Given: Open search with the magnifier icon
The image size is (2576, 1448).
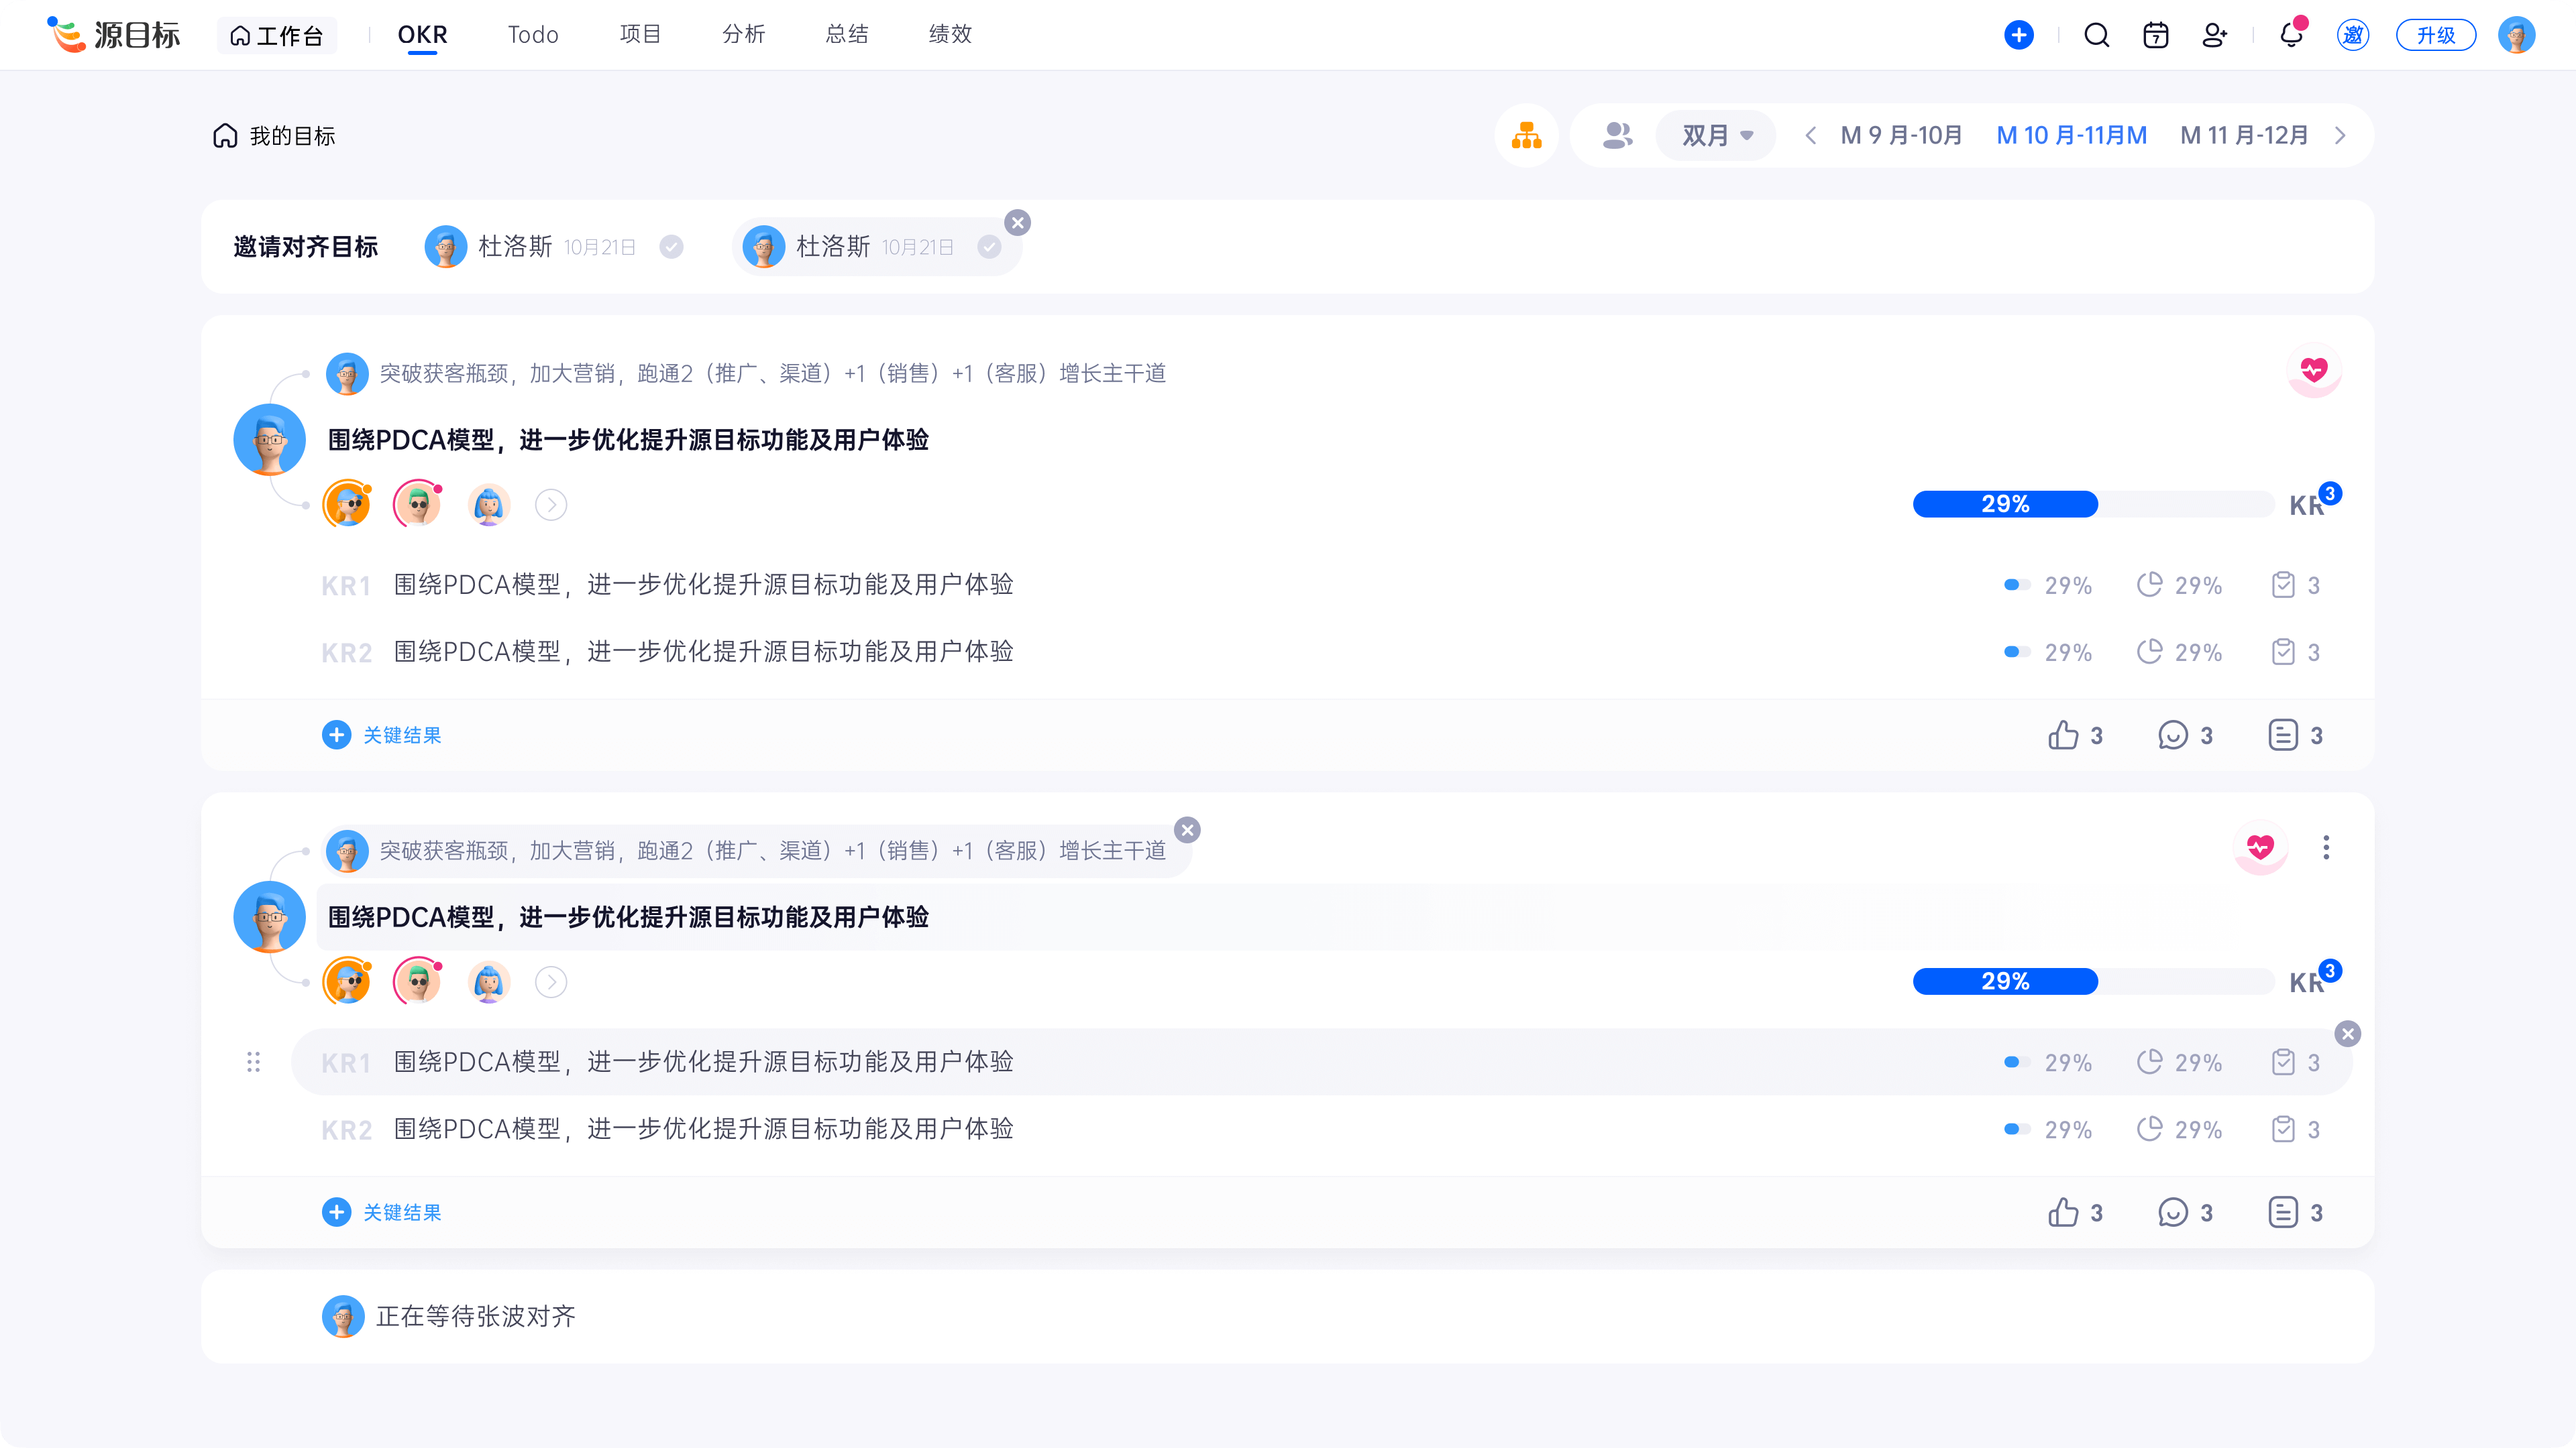Looking at the screenshot, I should tap(2096, 36).
